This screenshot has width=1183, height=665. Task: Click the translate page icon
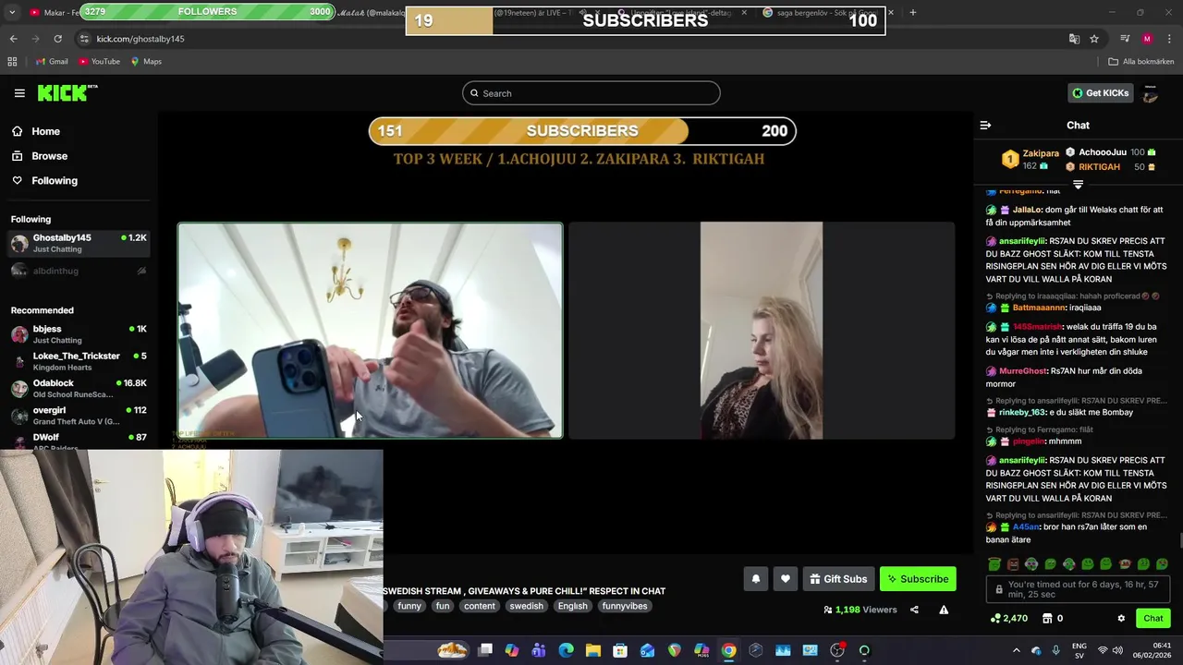tap(1074, 39)
